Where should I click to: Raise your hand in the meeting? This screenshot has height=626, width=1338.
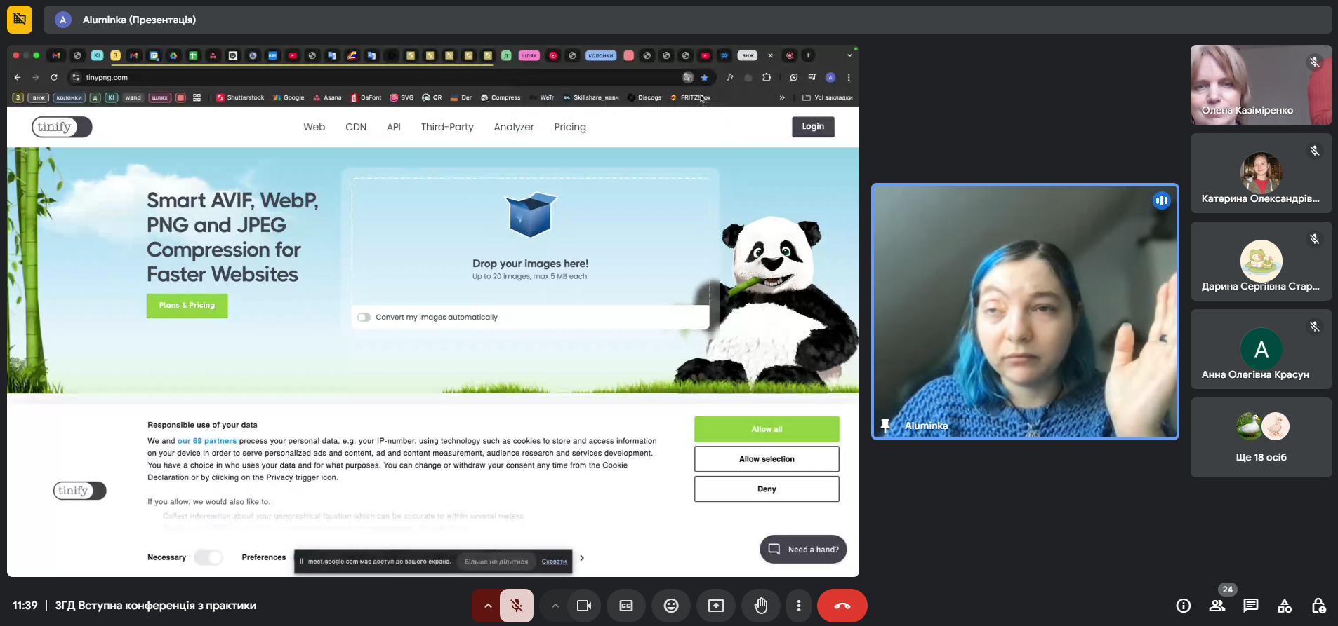761,606
